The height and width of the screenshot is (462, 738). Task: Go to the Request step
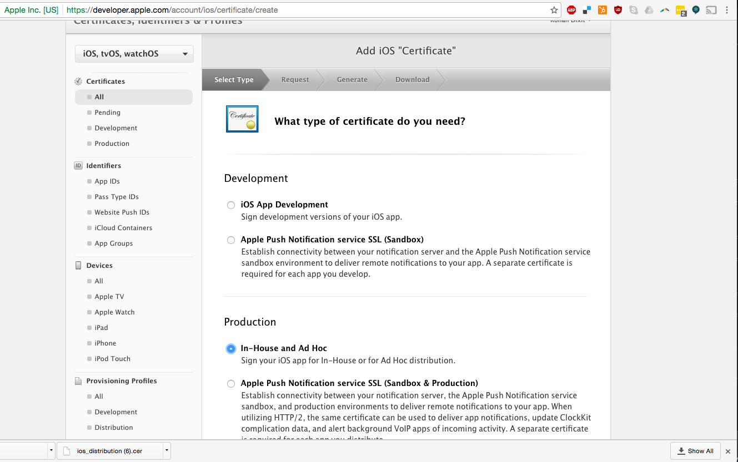295,80
